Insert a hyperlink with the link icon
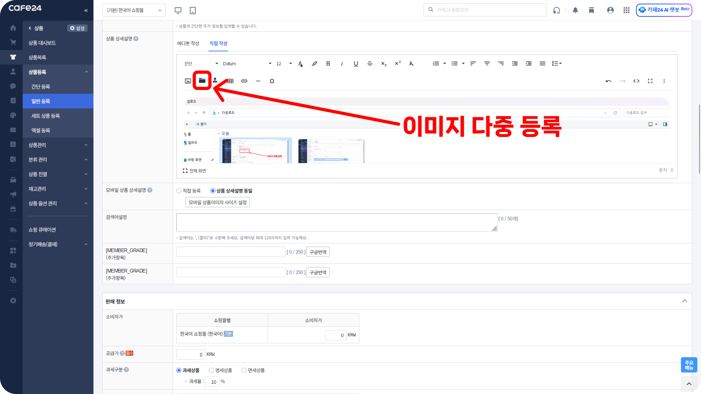The image size is (701, 394). click(x=244, y=81)
